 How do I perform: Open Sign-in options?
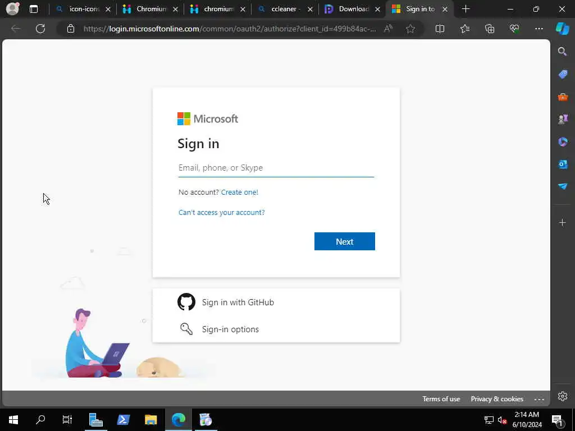click(x=276, y=329)
